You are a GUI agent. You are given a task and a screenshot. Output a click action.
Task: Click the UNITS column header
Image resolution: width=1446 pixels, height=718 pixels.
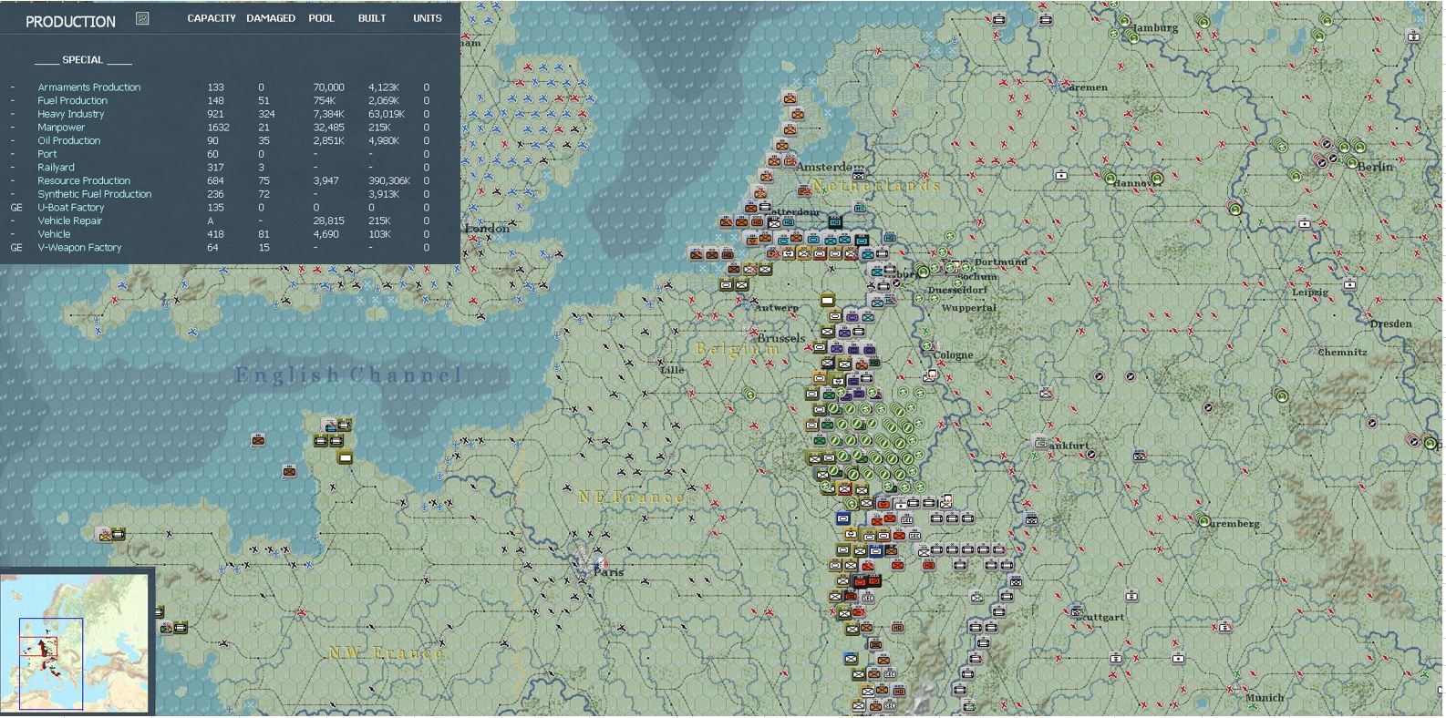coord(427,18)
